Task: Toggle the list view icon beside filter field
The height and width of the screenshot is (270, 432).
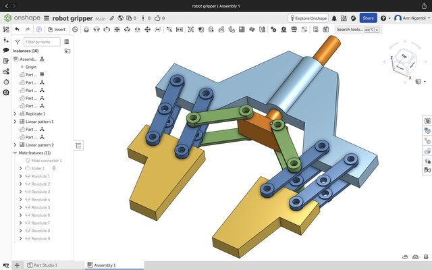Action: click(x=66, y=42)
